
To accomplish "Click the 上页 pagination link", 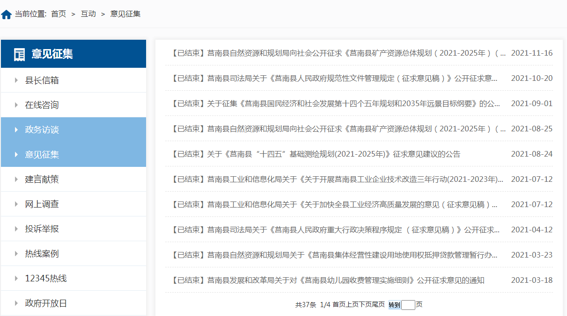I will point(352,305).
